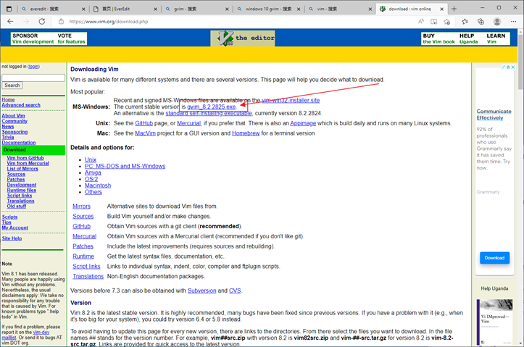Open 'PC: MS-DOS and MS-Windows' link

click(125, 166)
